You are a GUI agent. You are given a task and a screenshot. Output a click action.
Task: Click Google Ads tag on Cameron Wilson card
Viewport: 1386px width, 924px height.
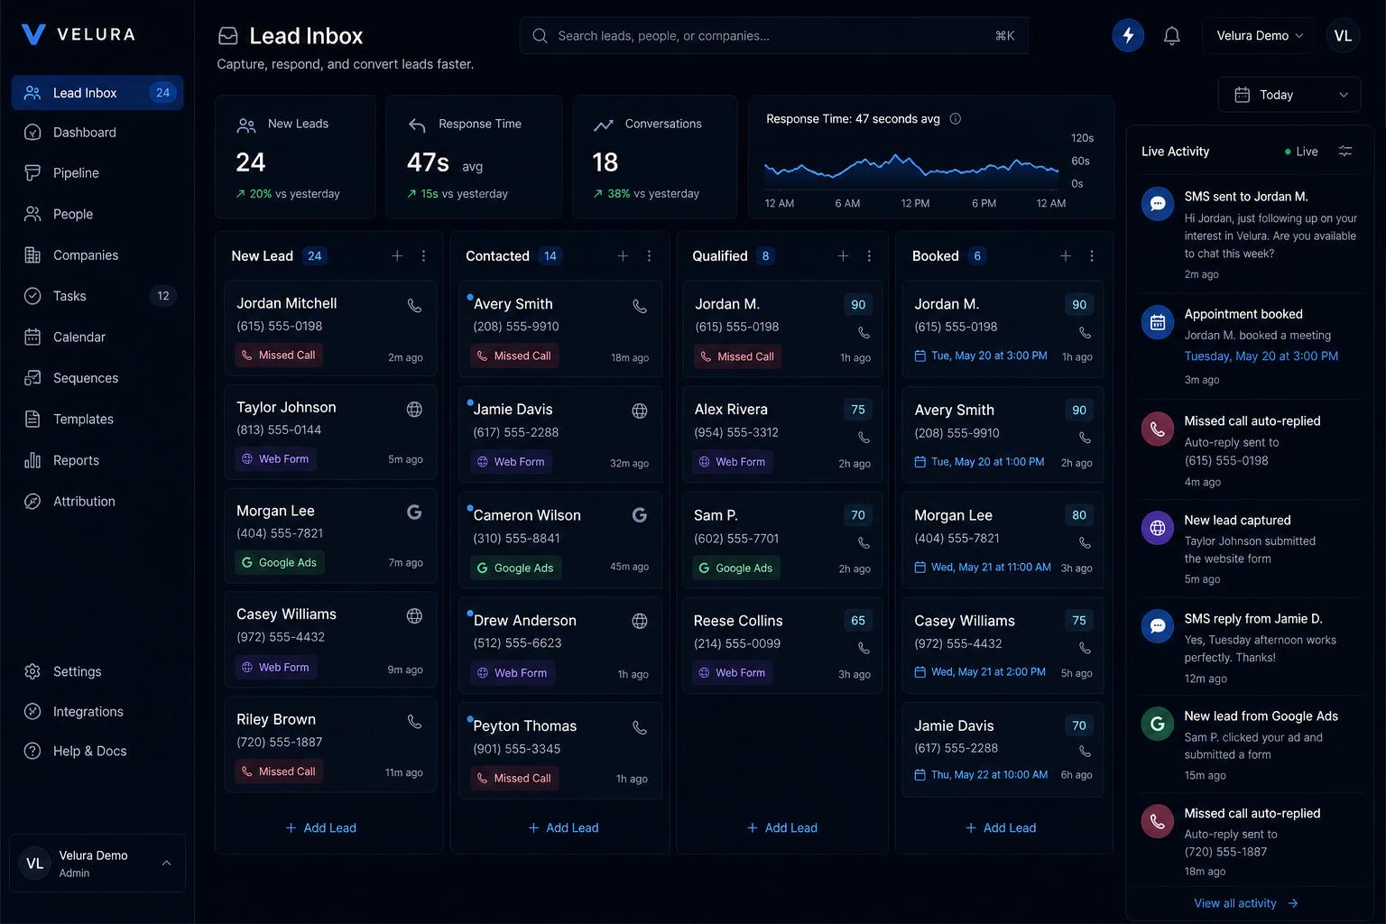(x=515, y=568)
